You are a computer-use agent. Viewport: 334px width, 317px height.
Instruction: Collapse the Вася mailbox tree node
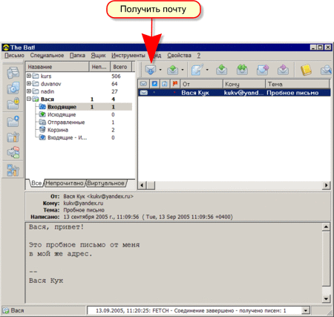point(29,99)
